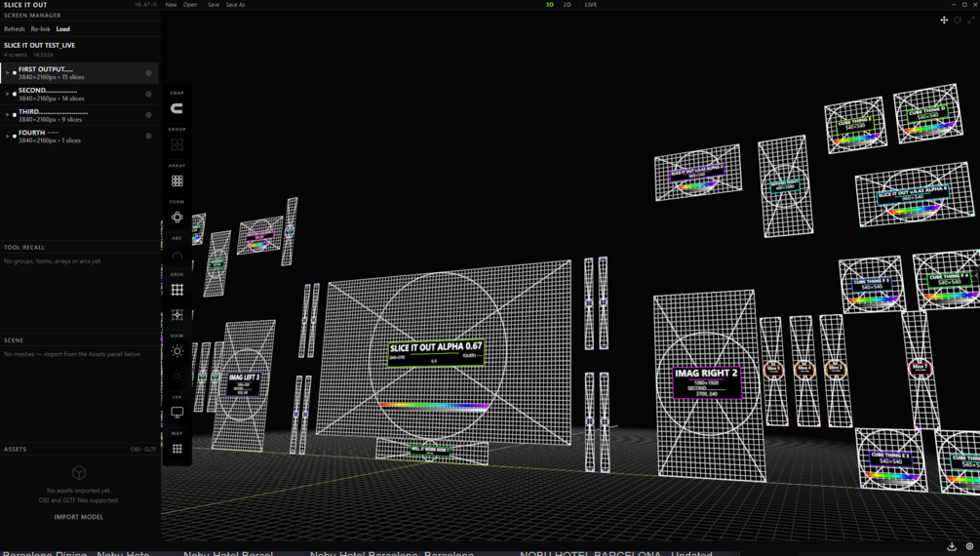Open the Map grid tool
The height and width of the screenshot is (556, 980).
tap(176, 449)
